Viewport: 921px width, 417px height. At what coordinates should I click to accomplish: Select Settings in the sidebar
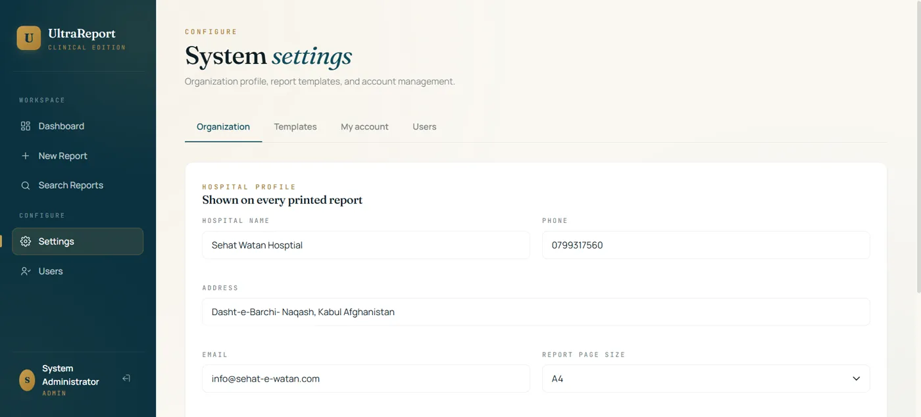pos(78,241)
